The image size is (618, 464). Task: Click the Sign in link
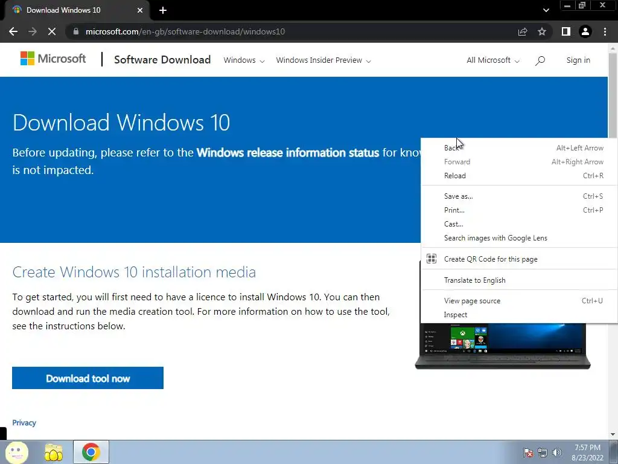point(578,60)
